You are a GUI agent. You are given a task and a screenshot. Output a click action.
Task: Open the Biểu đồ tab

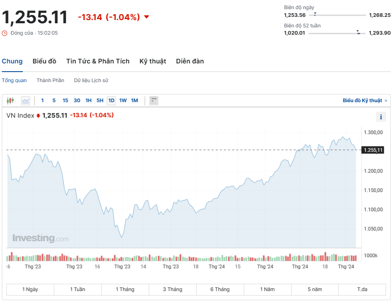pyautogui.click(x=44, y=61)
